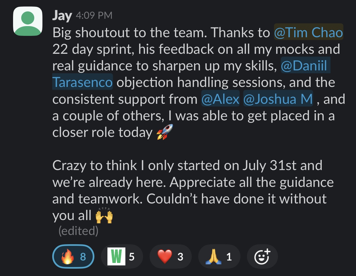Open Jay's green profile avatar

28,21
